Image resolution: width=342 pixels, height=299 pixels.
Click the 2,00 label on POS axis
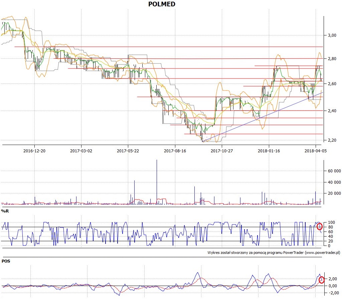(x=333, y=279)
